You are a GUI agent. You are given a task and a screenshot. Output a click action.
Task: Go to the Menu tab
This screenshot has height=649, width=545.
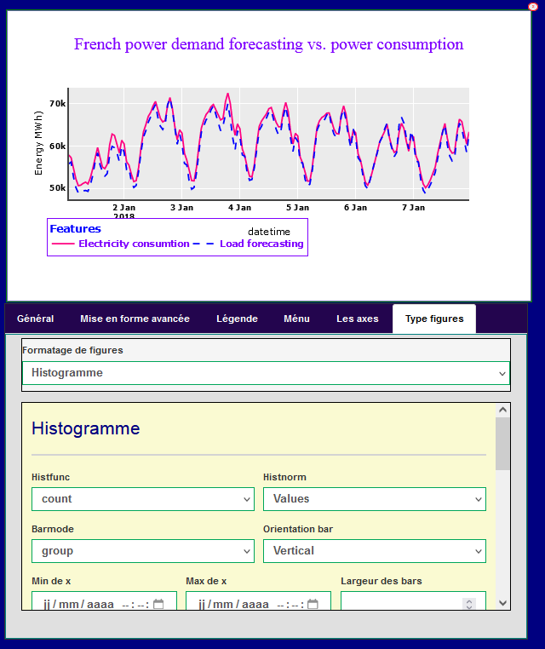coord(296,319)
